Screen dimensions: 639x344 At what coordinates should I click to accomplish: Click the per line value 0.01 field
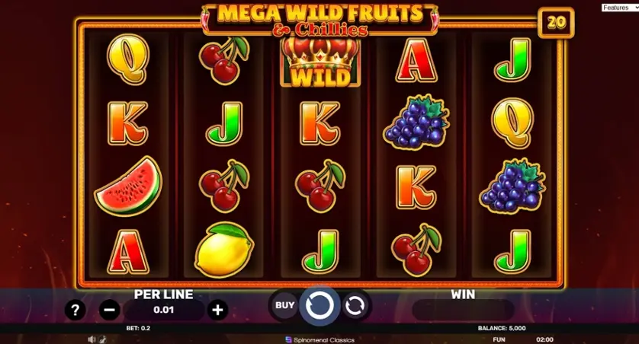click(x=164, y=311)
